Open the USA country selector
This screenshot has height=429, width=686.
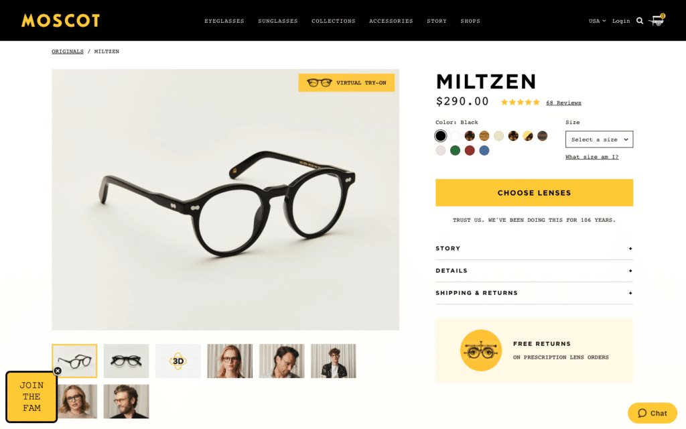[597, 21]
